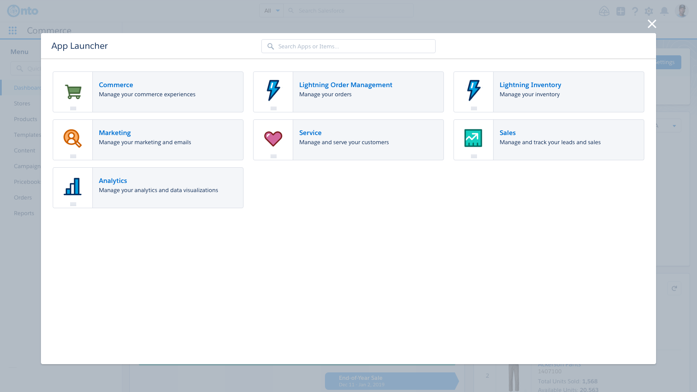Click the notifications bell icon
Image resolution: width=697 pixels, height=392 pixels.
tap(664, 11)
